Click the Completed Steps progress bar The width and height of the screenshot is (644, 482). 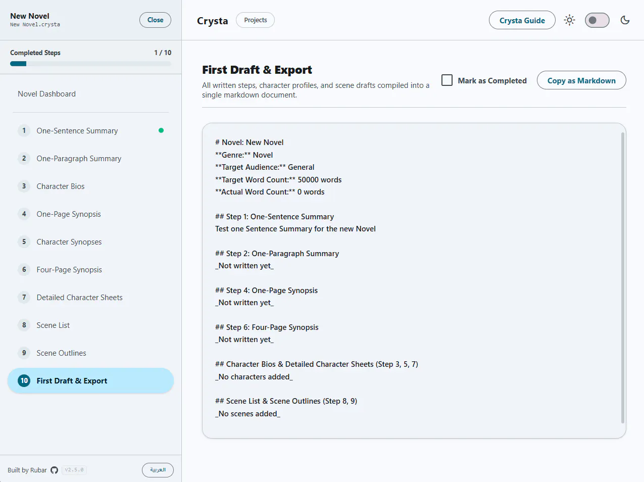[90, 64]
